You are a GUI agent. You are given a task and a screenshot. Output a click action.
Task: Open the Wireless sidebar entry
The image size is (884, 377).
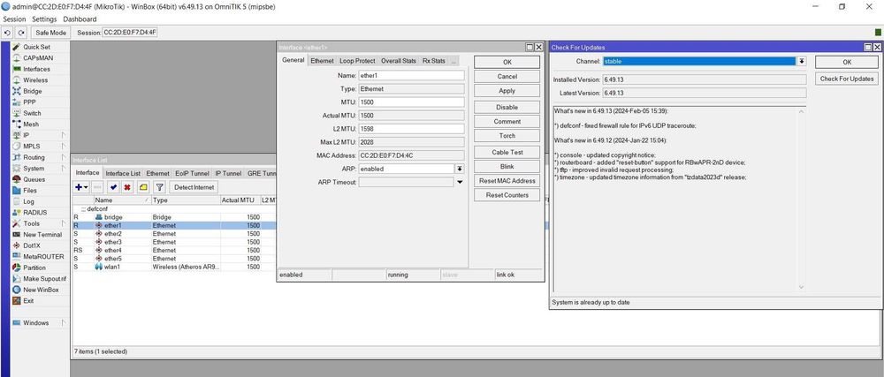[35, 79]
